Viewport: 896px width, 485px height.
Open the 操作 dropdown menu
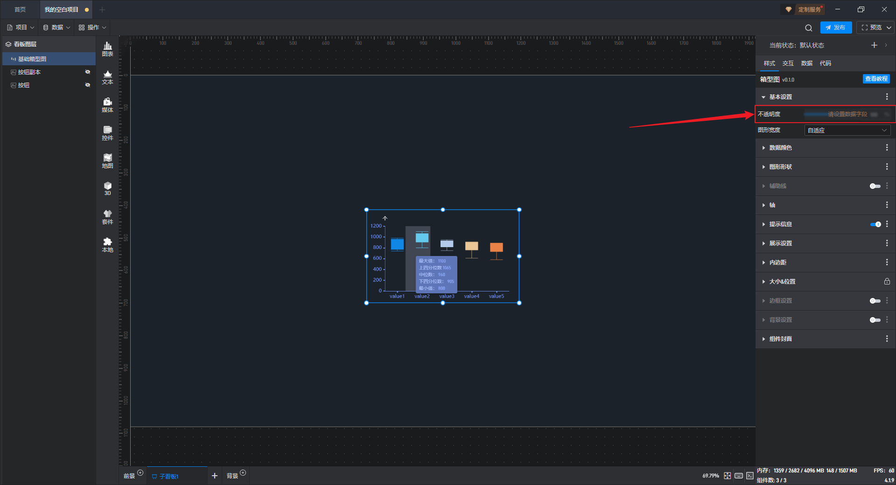[92, 28]
